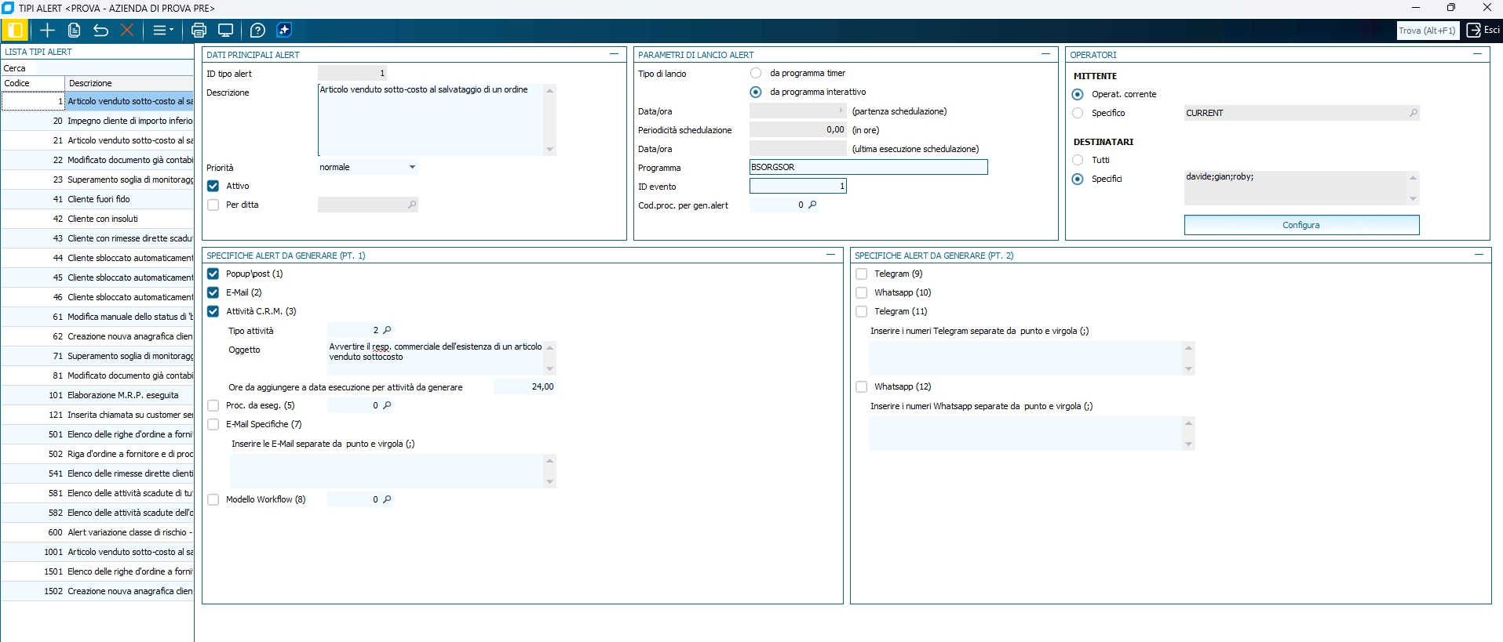Click the printer icon in the toolbar
Image resolution: width=1503 pixels, height=642 pixels.
[x=199, y=31]
